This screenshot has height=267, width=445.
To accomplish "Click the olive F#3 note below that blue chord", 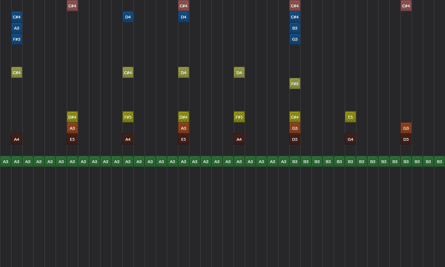I will pos(295,83).
